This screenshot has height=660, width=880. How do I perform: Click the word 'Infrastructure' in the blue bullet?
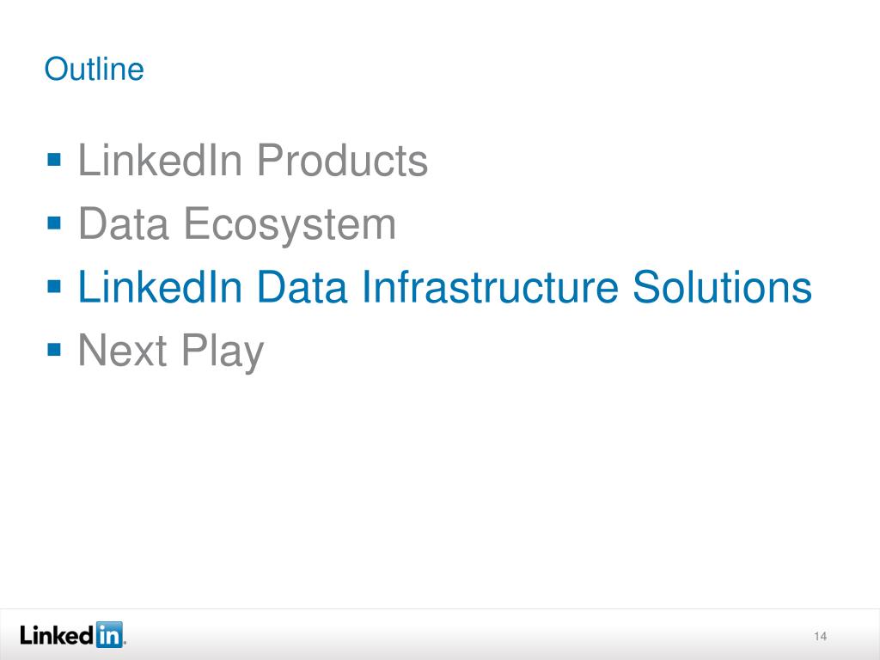[x=490, y=287]
